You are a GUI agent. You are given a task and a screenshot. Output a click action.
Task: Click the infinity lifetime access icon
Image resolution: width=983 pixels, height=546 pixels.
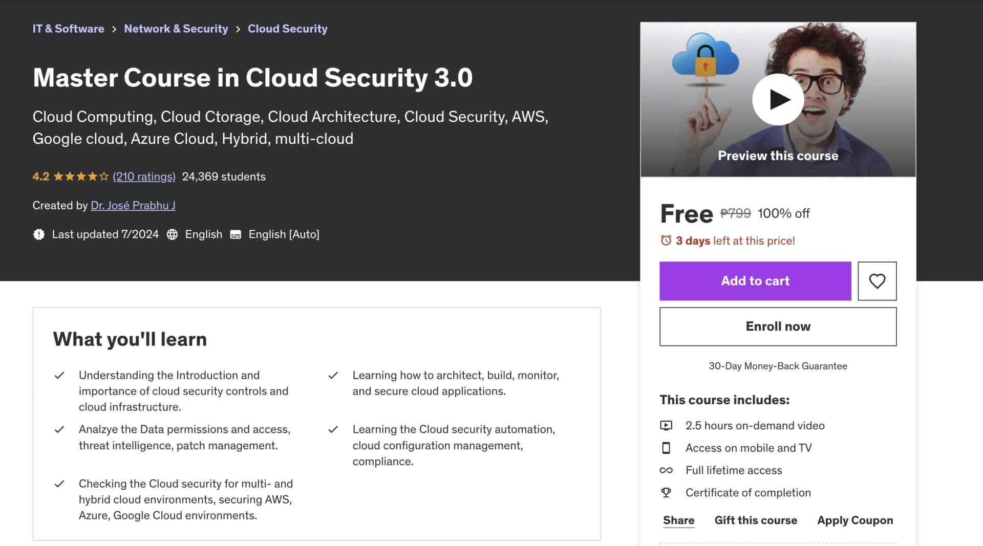pyautogui.click(x=666, y=470)
